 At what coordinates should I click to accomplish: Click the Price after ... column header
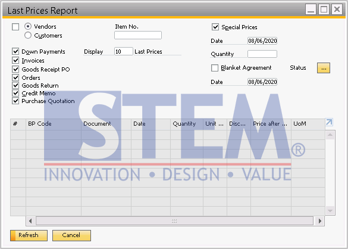pyautogui.click(x=271, y=124)
